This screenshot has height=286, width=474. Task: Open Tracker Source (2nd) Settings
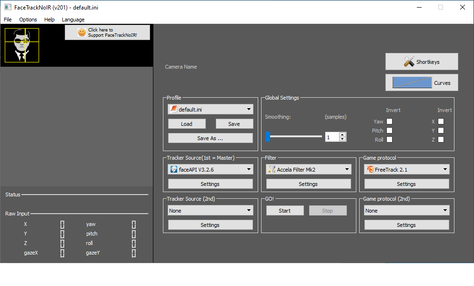click(x=211, y=225)
